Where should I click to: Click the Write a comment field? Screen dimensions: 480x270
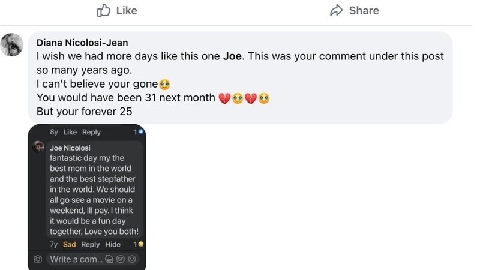point(76,259)
